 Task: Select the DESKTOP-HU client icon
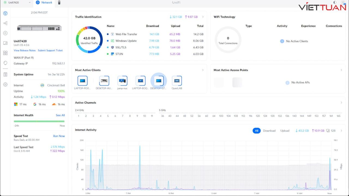coord(104,81)
